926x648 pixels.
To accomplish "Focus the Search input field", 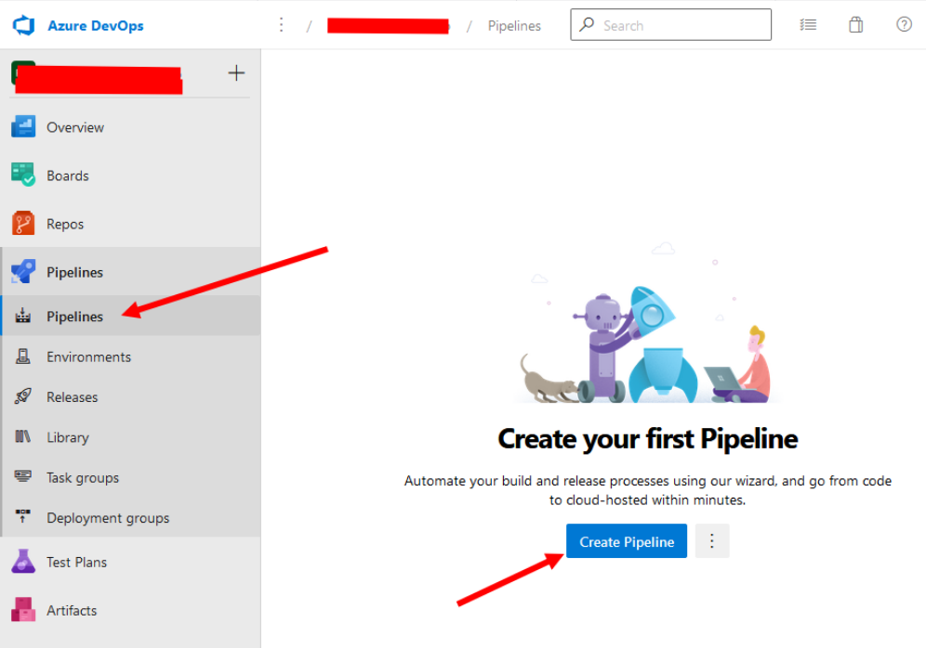I will point(671,25).
